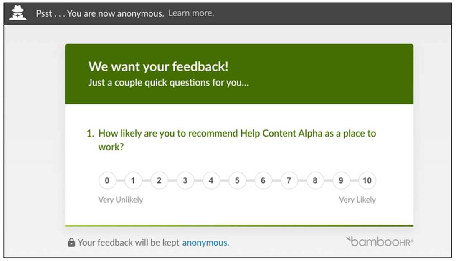Click the We want your feedback heading
This screenshot has width=456, height=261.
tap(158, 67)
